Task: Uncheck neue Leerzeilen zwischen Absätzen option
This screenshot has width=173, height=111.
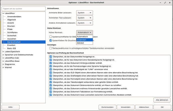Action: [x=51, y=95]
